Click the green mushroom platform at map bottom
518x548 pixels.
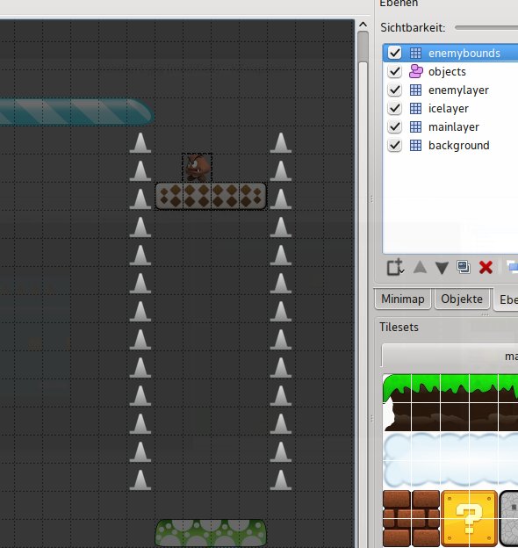211,533
